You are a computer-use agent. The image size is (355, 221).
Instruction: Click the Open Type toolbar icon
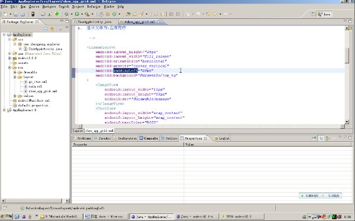tap(128, 14)
